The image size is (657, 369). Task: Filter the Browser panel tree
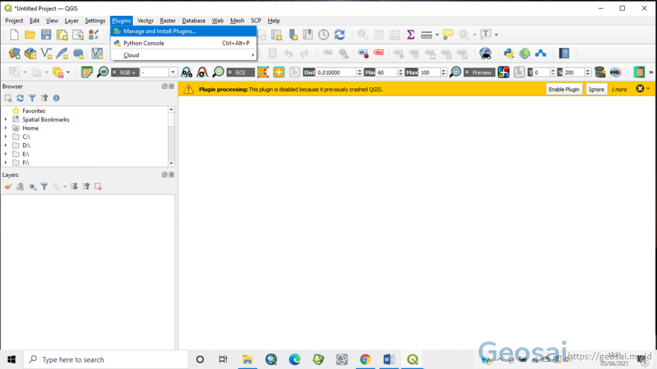click(x=32, y=98)
